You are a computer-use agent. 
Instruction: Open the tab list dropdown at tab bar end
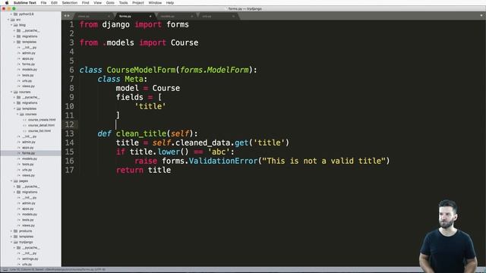(x=481, y=15)
